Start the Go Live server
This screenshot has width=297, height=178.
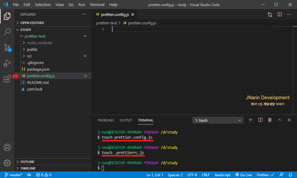243,175
